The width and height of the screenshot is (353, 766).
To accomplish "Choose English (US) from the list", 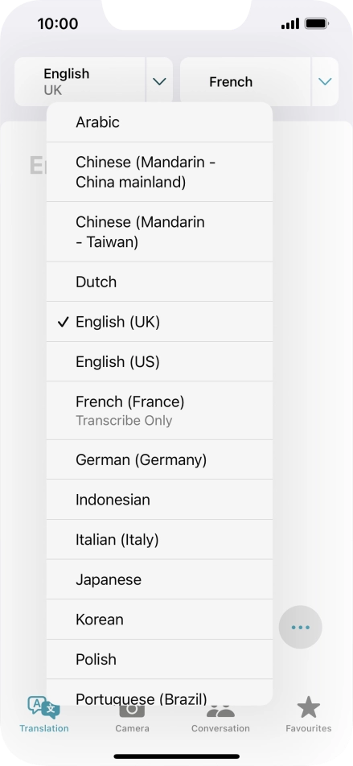I will tap(160, 361).
